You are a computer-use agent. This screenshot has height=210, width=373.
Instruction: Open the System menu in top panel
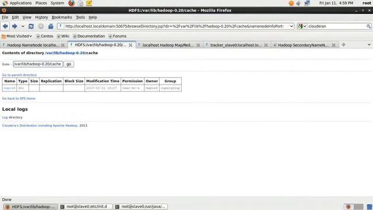[57, 3]
